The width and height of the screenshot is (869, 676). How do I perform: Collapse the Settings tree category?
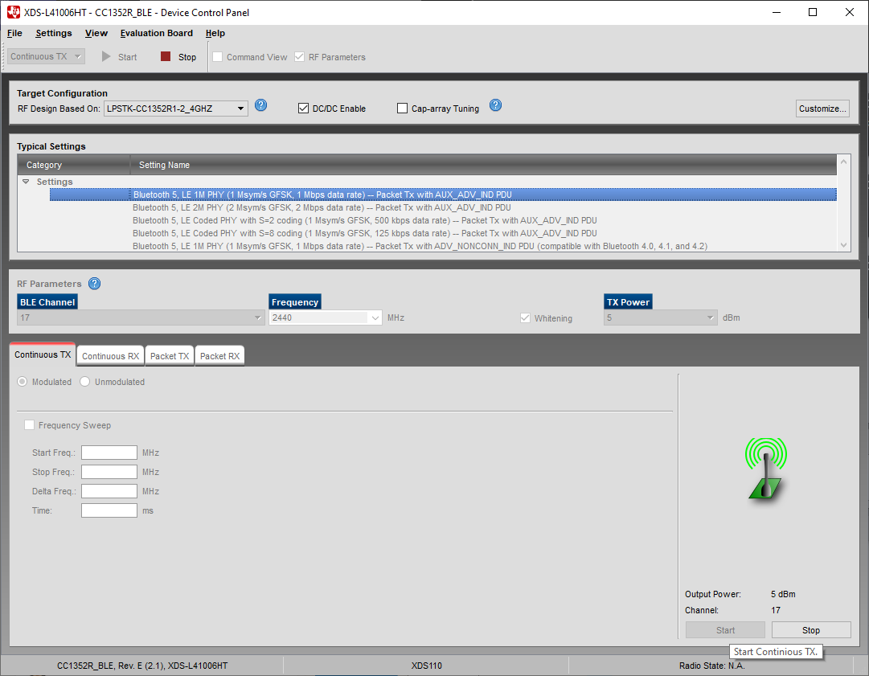(x=26, y=182)
